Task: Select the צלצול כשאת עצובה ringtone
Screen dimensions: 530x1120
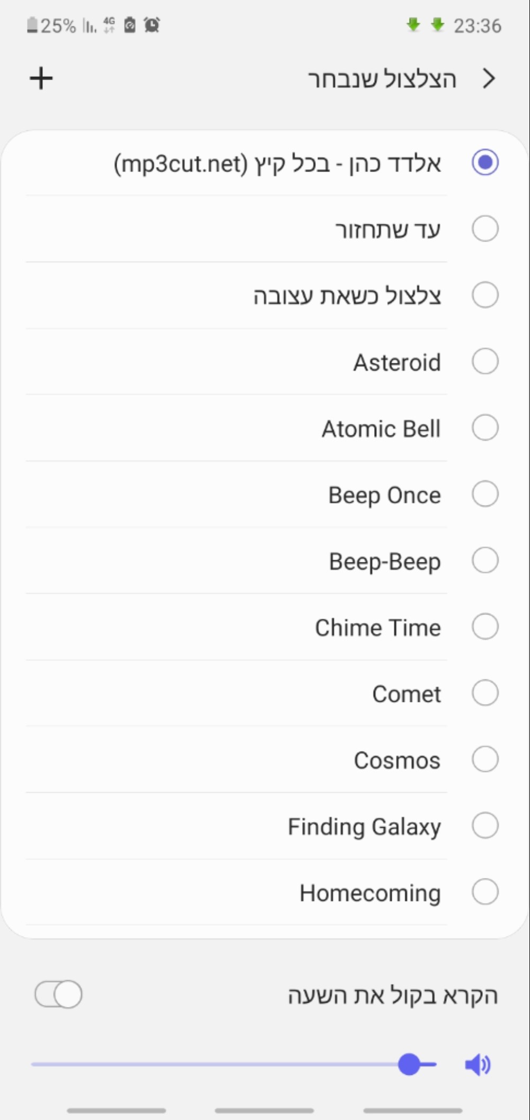Action: [x=265, y=296]
